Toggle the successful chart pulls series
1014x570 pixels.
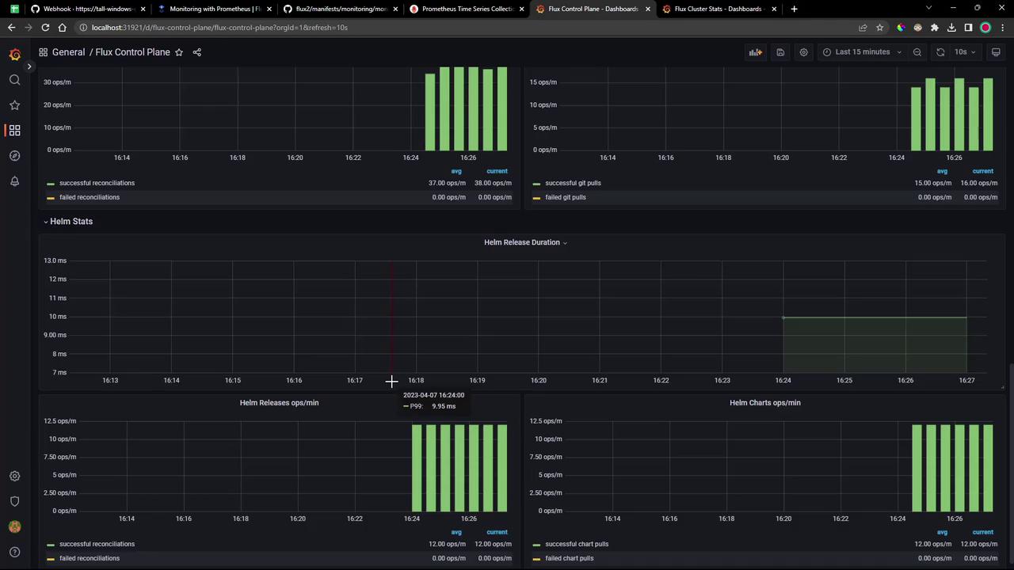577,544
